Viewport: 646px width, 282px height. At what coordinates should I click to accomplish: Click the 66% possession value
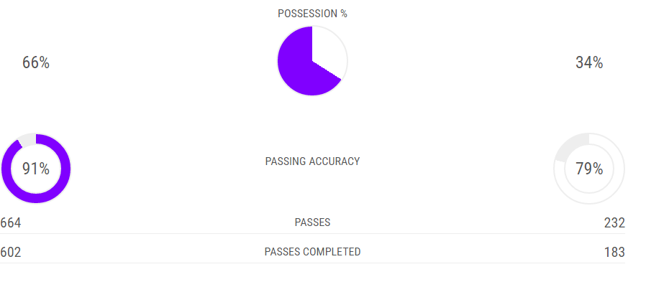[36, 63]
